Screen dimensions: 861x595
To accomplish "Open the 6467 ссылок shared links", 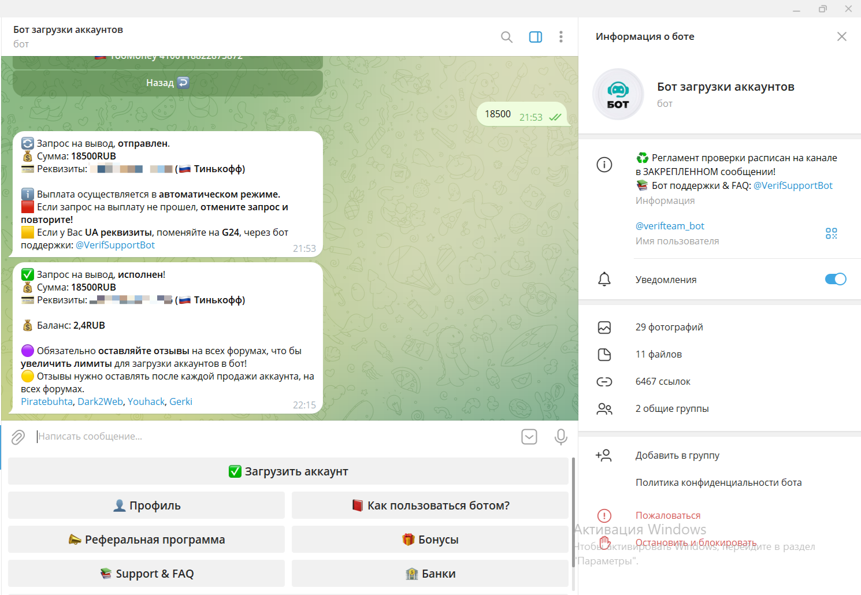I will tap(662, 381).
